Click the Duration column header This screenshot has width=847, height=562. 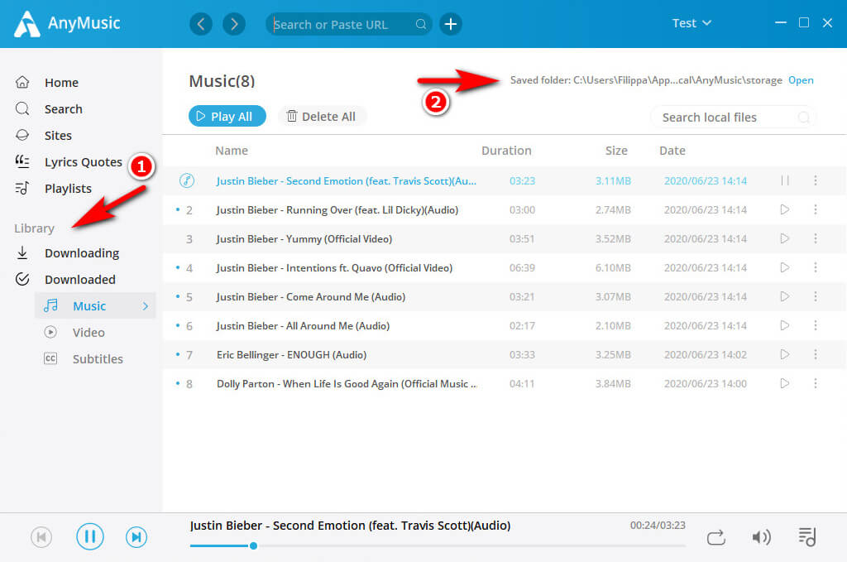(506, 151)
